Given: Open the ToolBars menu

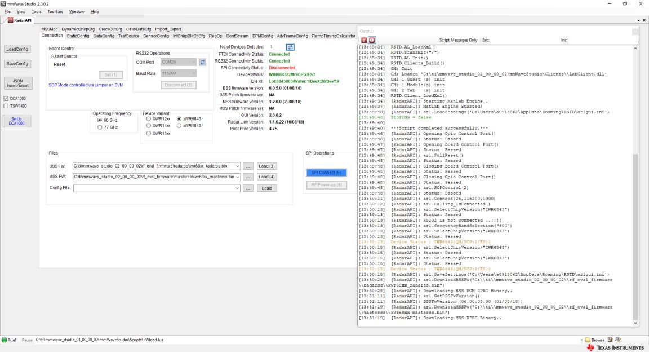Looking at the screenshot, I should [55, 12].
